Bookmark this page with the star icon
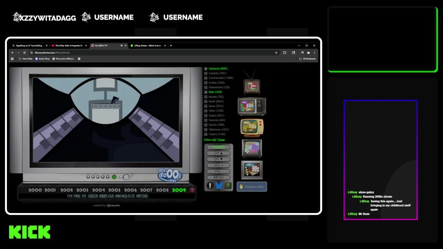This screenshot has width=443, height=249. [x=276, y=53]
